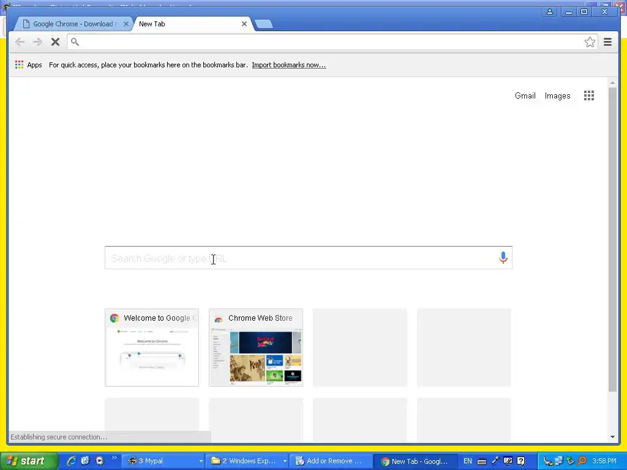Expand quick launch overflow chevron
Screen dimensions: 627x470
[115, 458]
